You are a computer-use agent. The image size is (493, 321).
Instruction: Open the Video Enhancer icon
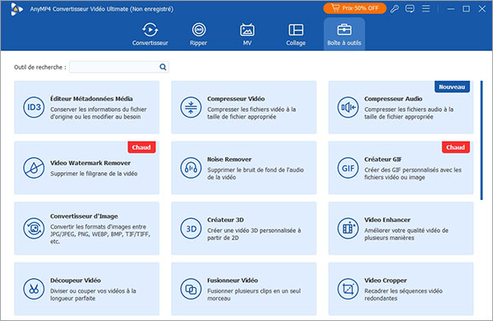point(348,228)
